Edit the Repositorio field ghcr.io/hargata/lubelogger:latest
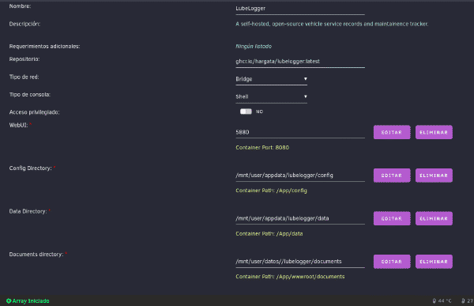The width and height of the screenshot is (474, 306). pos(300,62)
